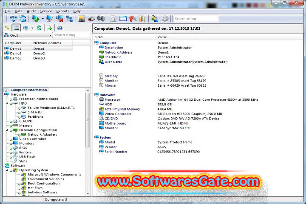Select Processor, Motherboard tree item
Viewport: 306px width, 204px height.
(x=39, y=99)
